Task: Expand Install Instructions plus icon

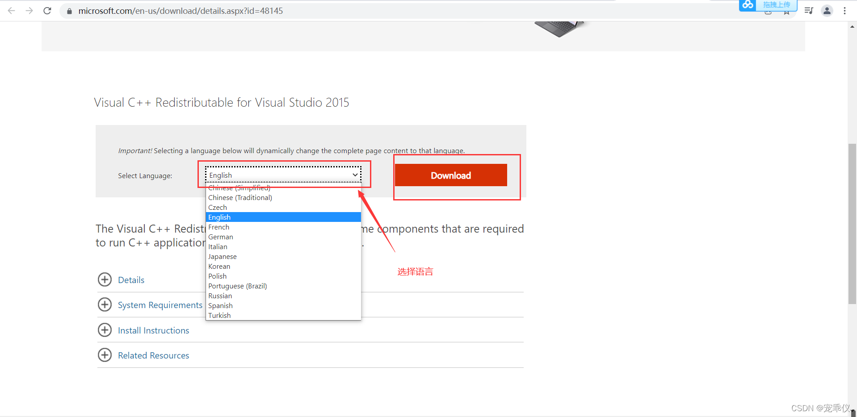Action: coord(105,330)
